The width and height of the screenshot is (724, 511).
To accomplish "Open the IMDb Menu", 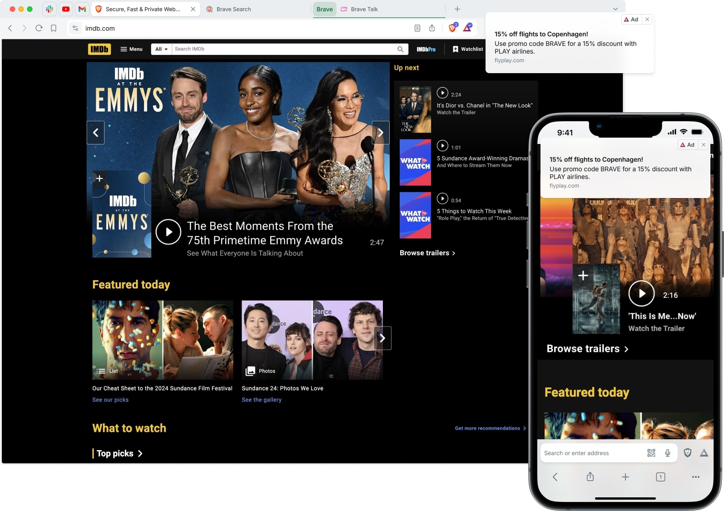I will click(x=131, y=49).
